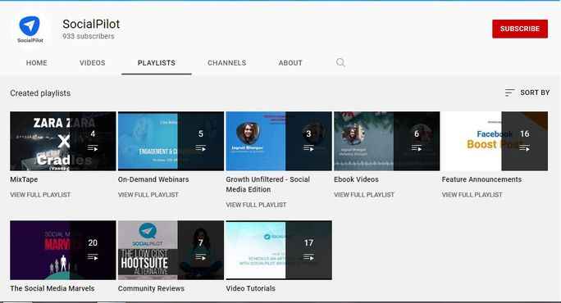Image resolution: width=561 pixels, height=303 pixels.
Task: Click the SocialPilot channel avatar logo
Action: point(30,29)
